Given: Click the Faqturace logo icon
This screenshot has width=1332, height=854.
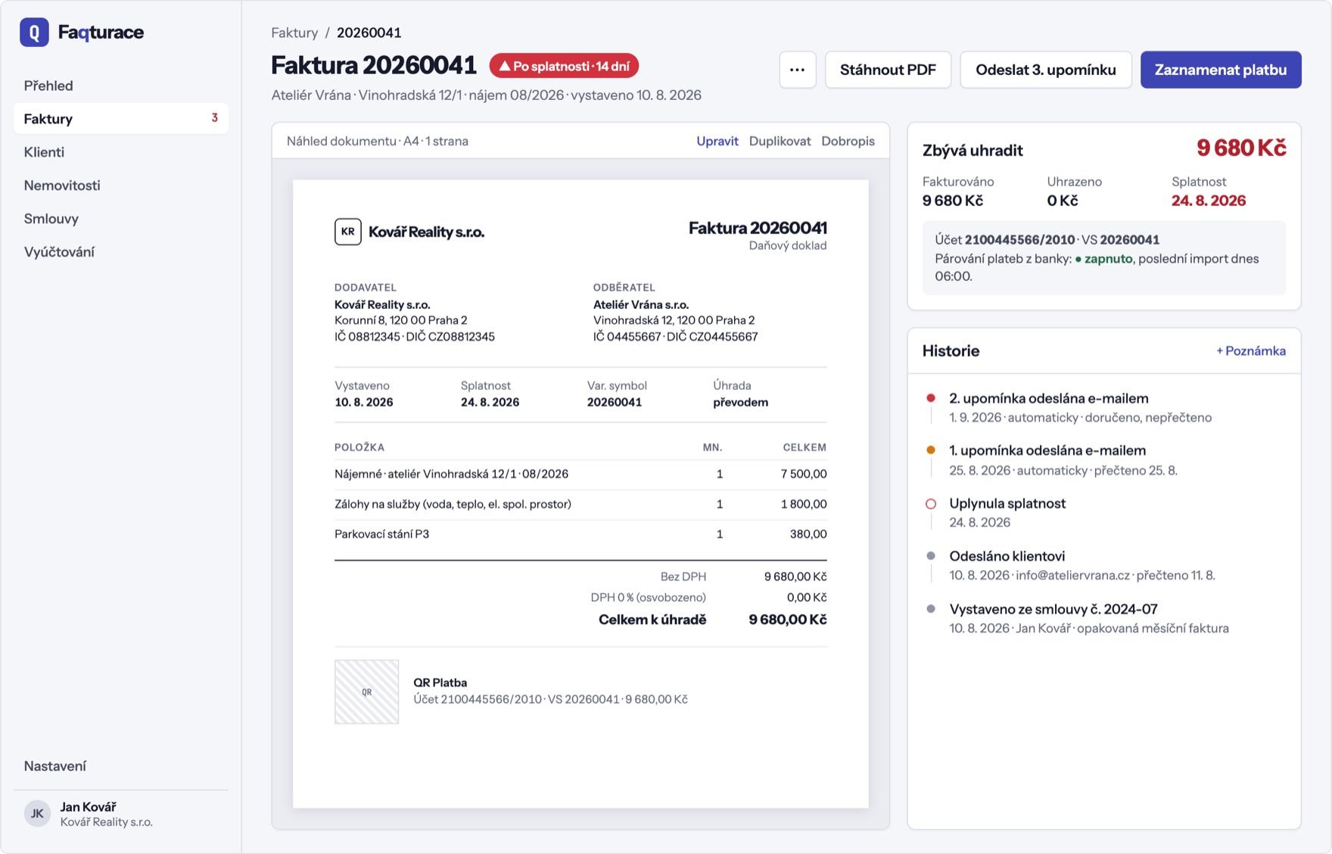Looking at the screenshot, I should [x=34, y=33].
